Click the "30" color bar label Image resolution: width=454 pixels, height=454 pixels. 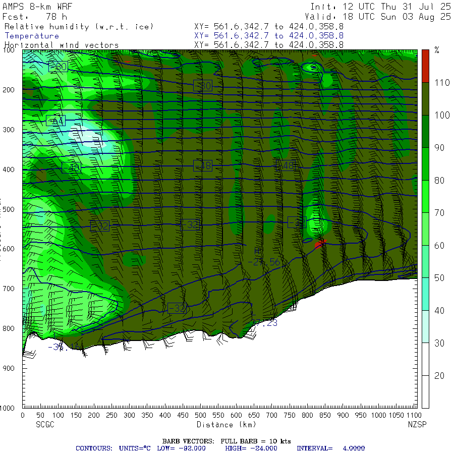tap(439, 343)
